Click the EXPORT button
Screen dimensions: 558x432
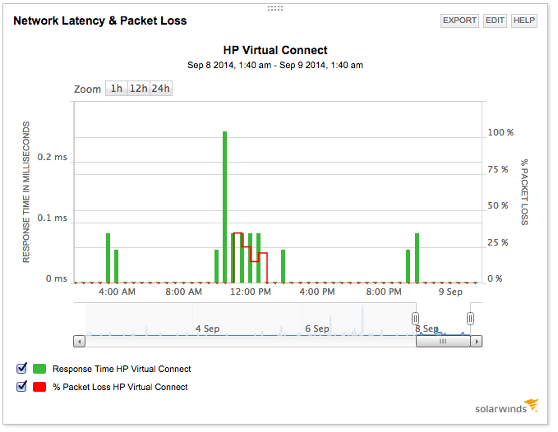click(459, 21)
